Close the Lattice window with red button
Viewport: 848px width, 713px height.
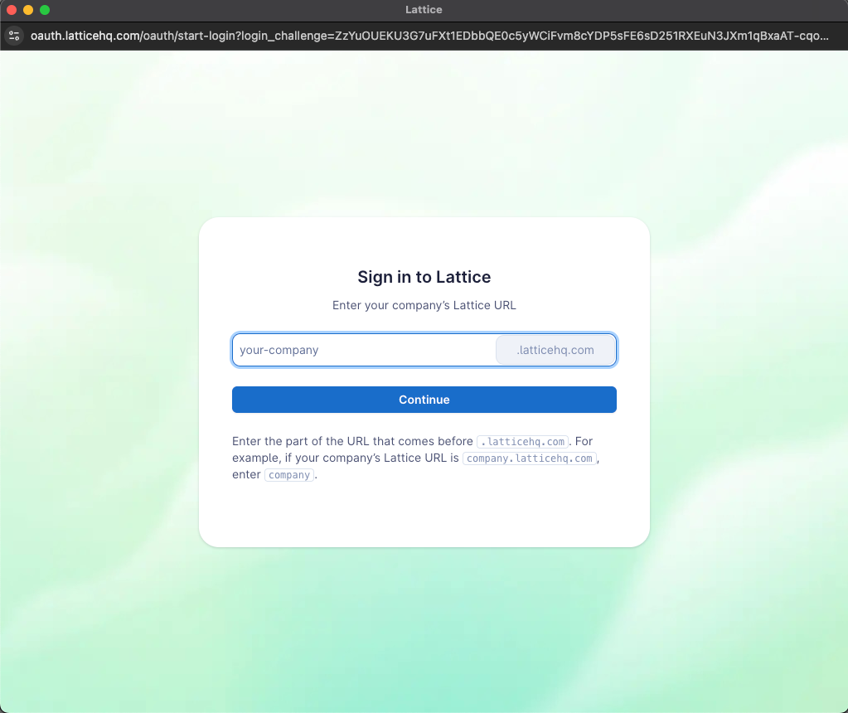(x=12, y=10)
